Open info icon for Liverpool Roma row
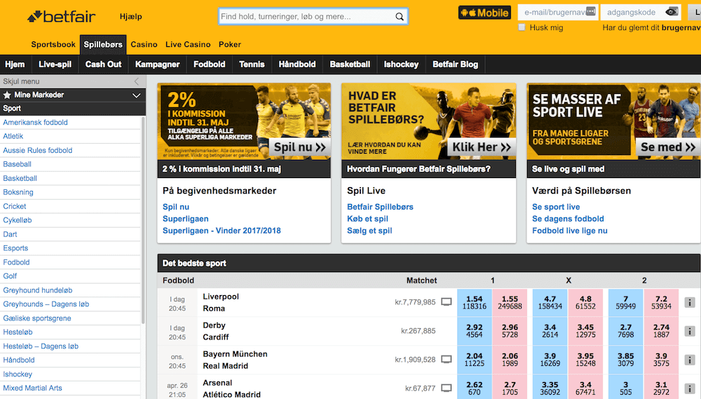 click(x=690, y=302)
